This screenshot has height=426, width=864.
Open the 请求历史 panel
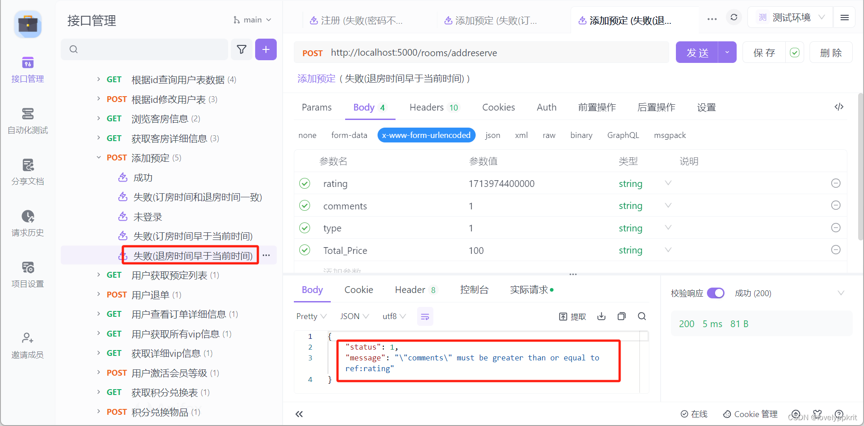[27, 223]
